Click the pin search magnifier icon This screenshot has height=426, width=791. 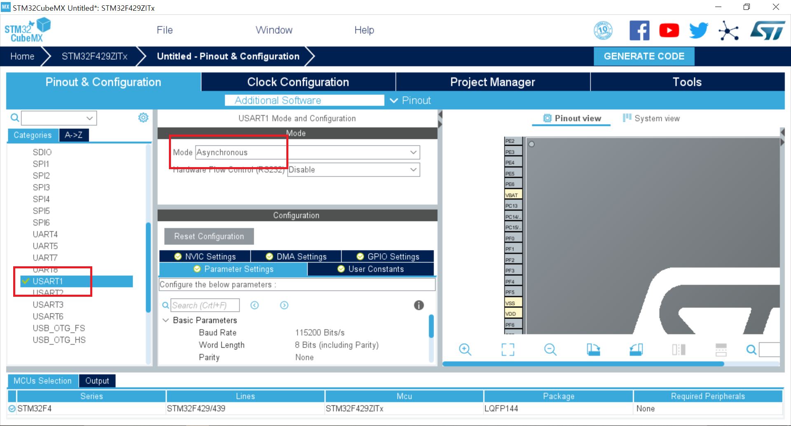tap(751, 350)
